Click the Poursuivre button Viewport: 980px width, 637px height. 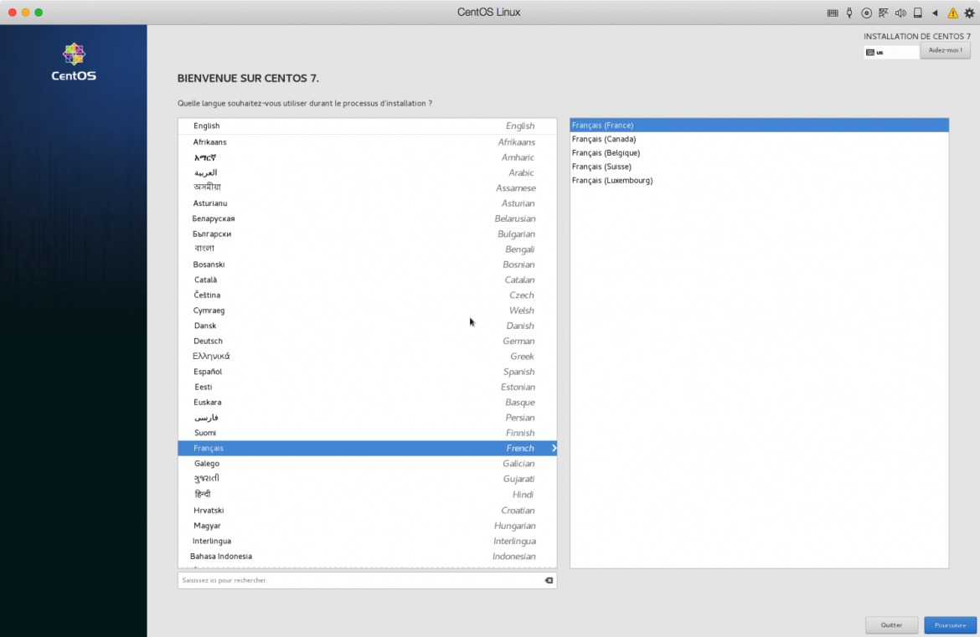pos(950,625)
